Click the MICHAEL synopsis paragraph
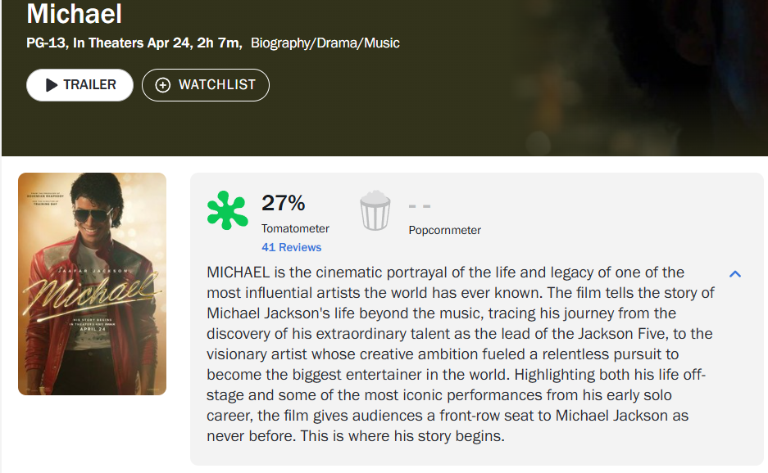Screen dimensions: 768x473 (x=459, y=354)
